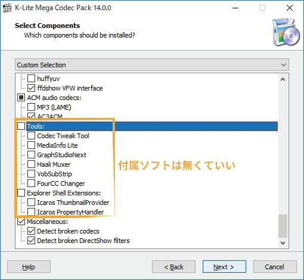The width and height of the screenshot is (304, 280).
Task: Go back with the < Back button
Action: point(173,267)
